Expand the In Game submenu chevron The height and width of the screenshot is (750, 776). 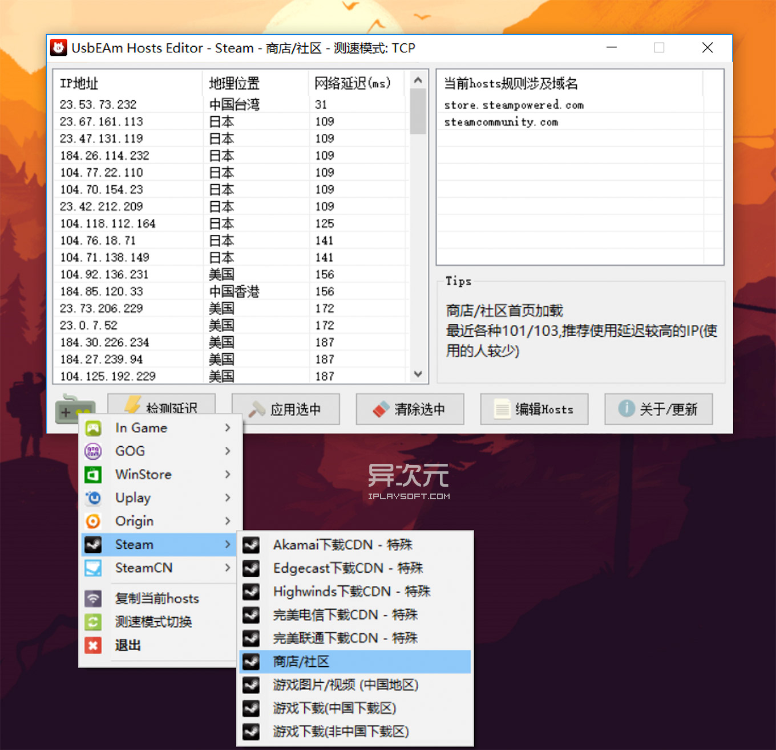click(228, 427)
